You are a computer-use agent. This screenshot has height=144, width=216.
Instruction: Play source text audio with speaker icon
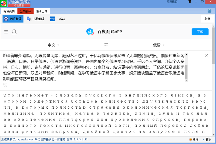point(5,85)
